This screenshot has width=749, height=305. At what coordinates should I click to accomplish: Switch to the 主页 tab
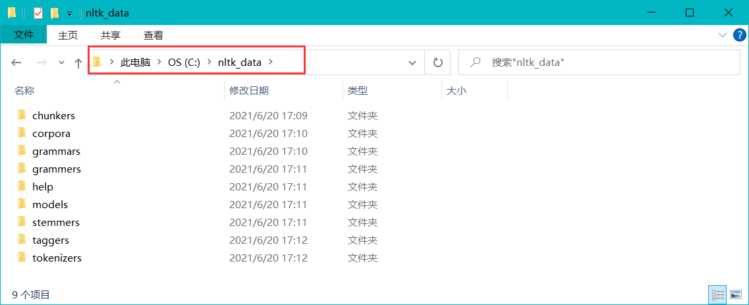point(68,35)
